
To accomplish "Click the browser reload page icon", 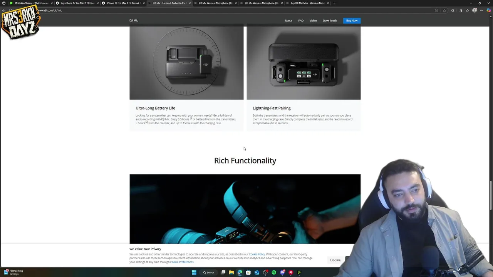I will pos(10,10).
